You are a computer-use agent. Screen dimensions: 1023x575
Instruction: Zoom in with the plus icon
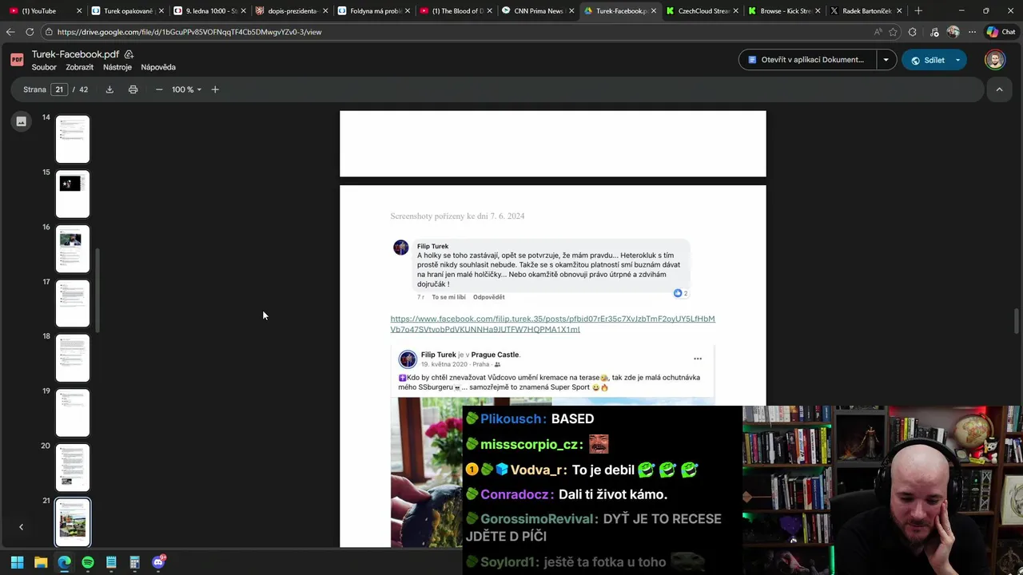pos(215,89)
